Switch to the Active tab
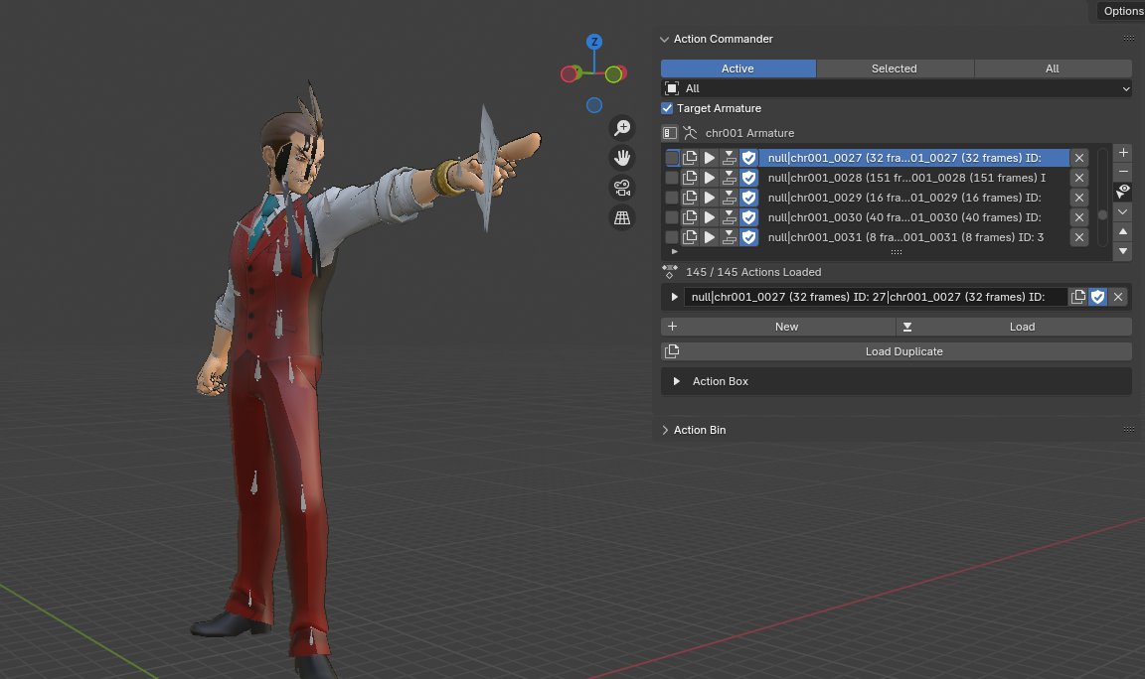1145x679 pixels. [738, 68]
